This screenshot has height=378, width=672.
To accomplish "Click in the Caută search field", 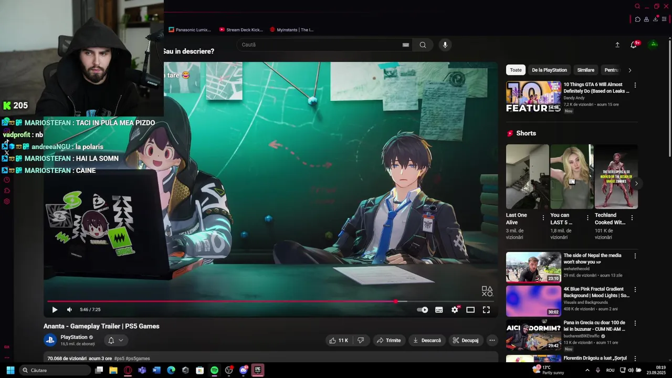I will [x=320, y=45].
